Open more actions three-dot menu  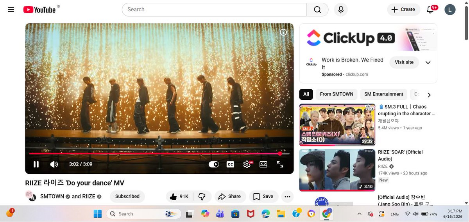click(287, 197)
